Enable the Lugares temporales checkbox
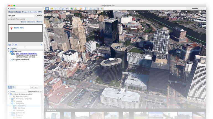Screen dimensions: 213x119 pos(11,59)
